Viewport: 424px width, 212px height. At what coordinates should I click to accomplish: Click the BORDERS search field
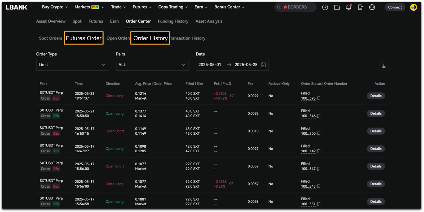point(297,7)
